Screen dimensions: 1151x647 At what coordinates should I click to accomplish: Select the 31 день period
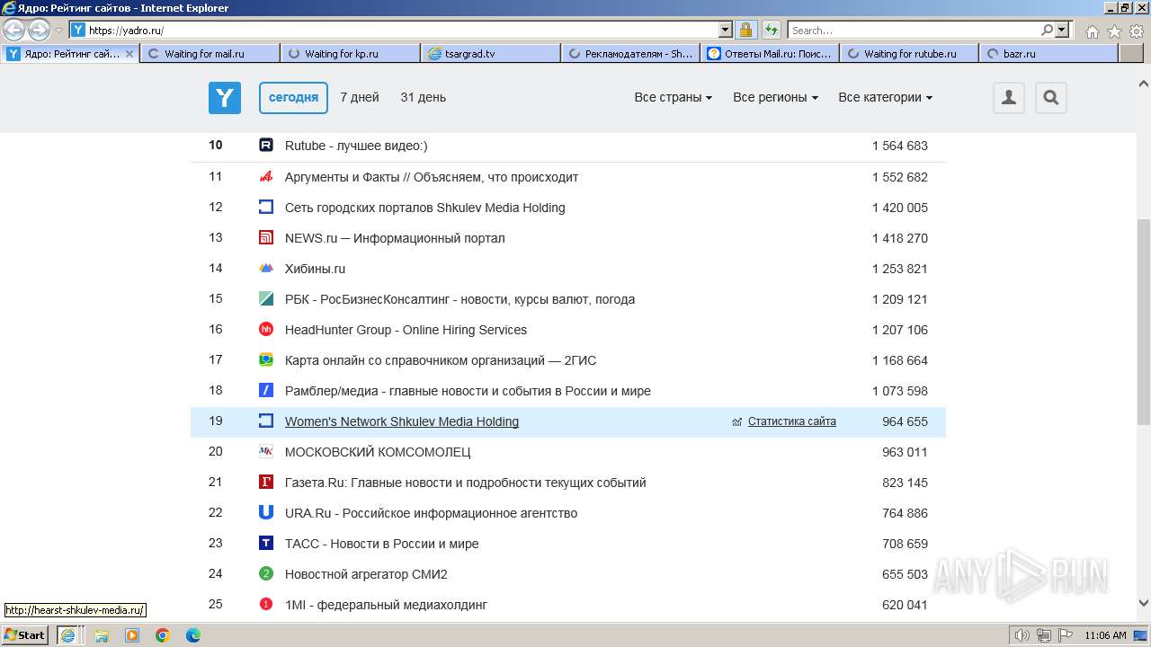[424, 98]
